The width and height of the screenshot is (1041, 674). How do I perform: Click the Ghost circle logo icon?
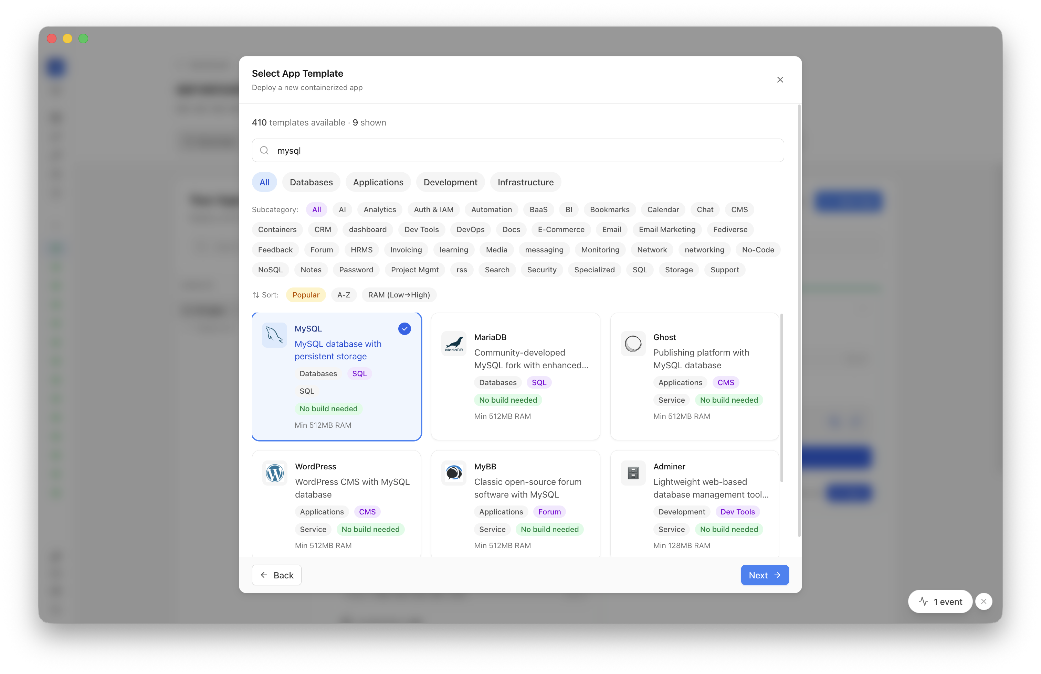click(633, 344)
